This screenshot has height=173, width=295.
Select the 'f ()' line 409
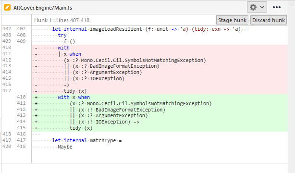(x=160, y=41)
